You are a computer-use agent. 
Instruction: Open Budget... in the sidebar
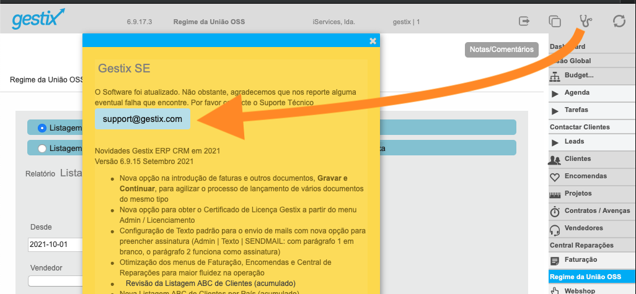(579, 76)
